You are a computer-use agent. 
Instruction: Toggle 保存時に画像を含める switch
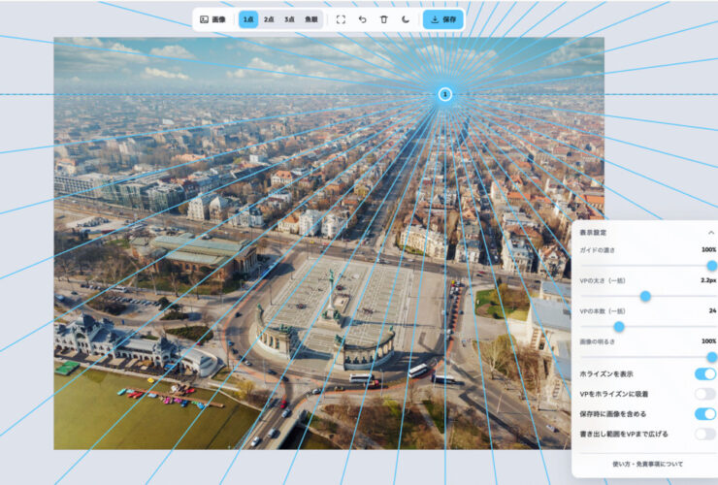pyautogui.click(x=705, y=414)
